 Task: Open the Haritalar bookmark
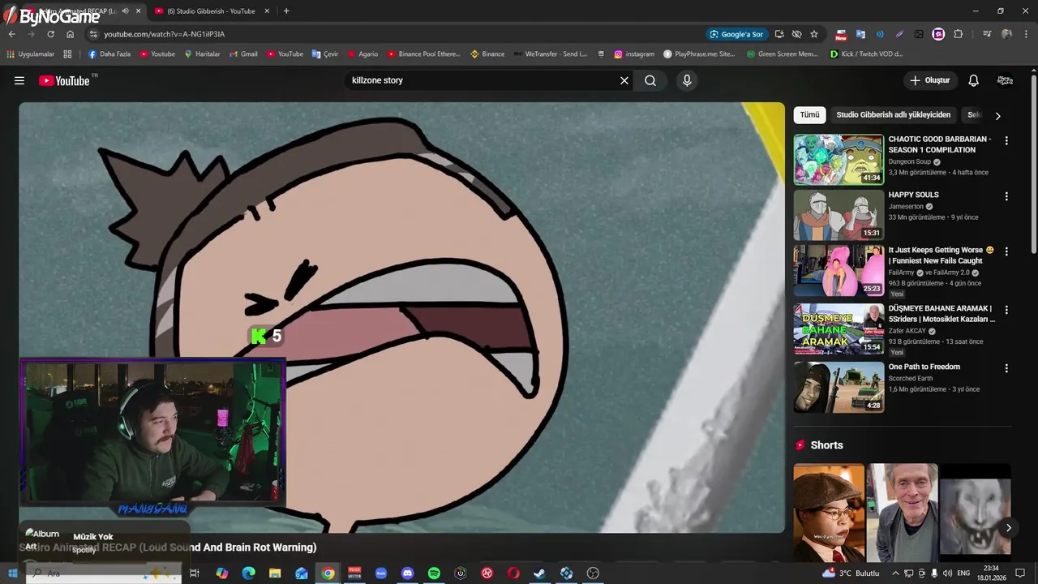(202, 54)
